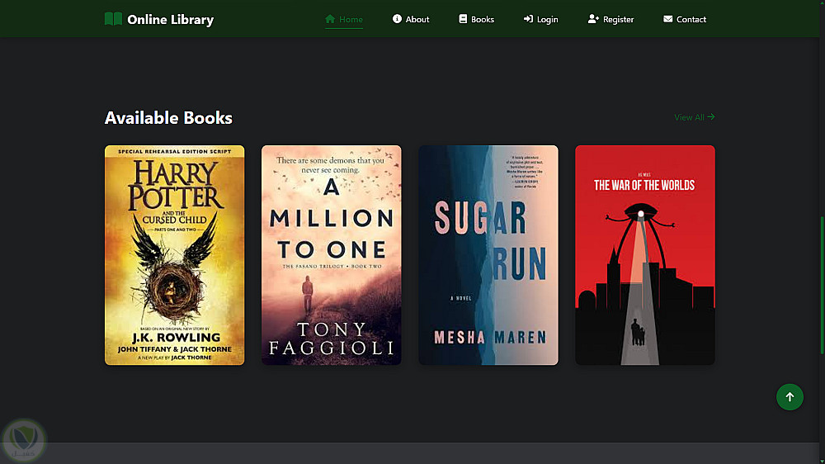Click the Online Library brand title
Screen dimensions: 825x464
[171, 20]
